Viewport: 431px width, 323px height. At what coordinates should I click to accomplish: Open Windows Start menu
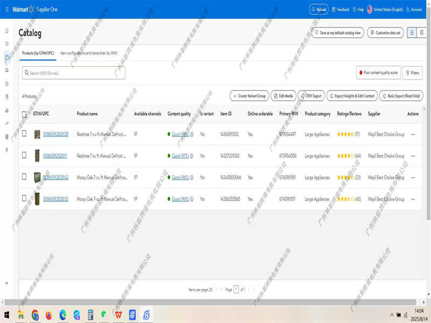(7, 315)
